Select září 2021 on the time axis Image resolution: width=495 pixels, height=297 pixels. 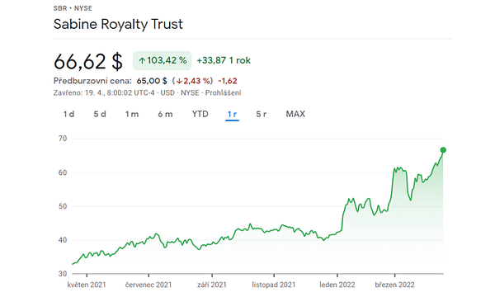(212, 285)
